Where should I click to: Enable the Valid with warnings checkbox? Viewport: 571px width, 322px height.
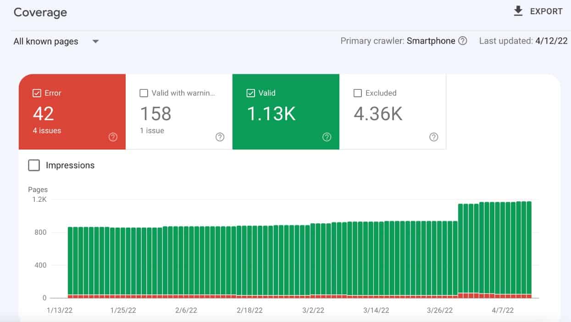click(x=144, y=93)
